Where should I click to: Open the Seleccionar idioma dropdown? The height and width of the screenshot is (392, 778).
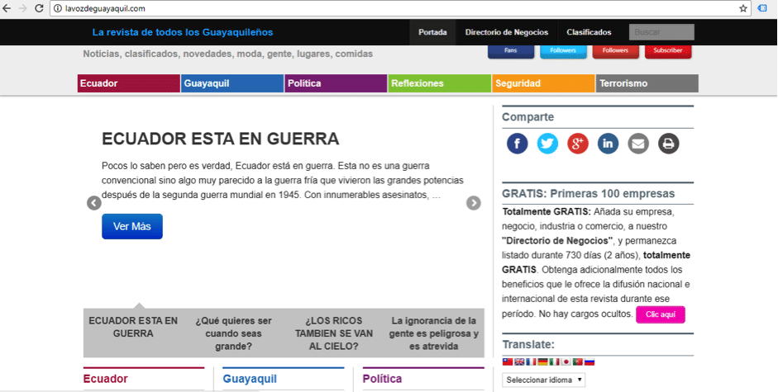coord(543,380)
